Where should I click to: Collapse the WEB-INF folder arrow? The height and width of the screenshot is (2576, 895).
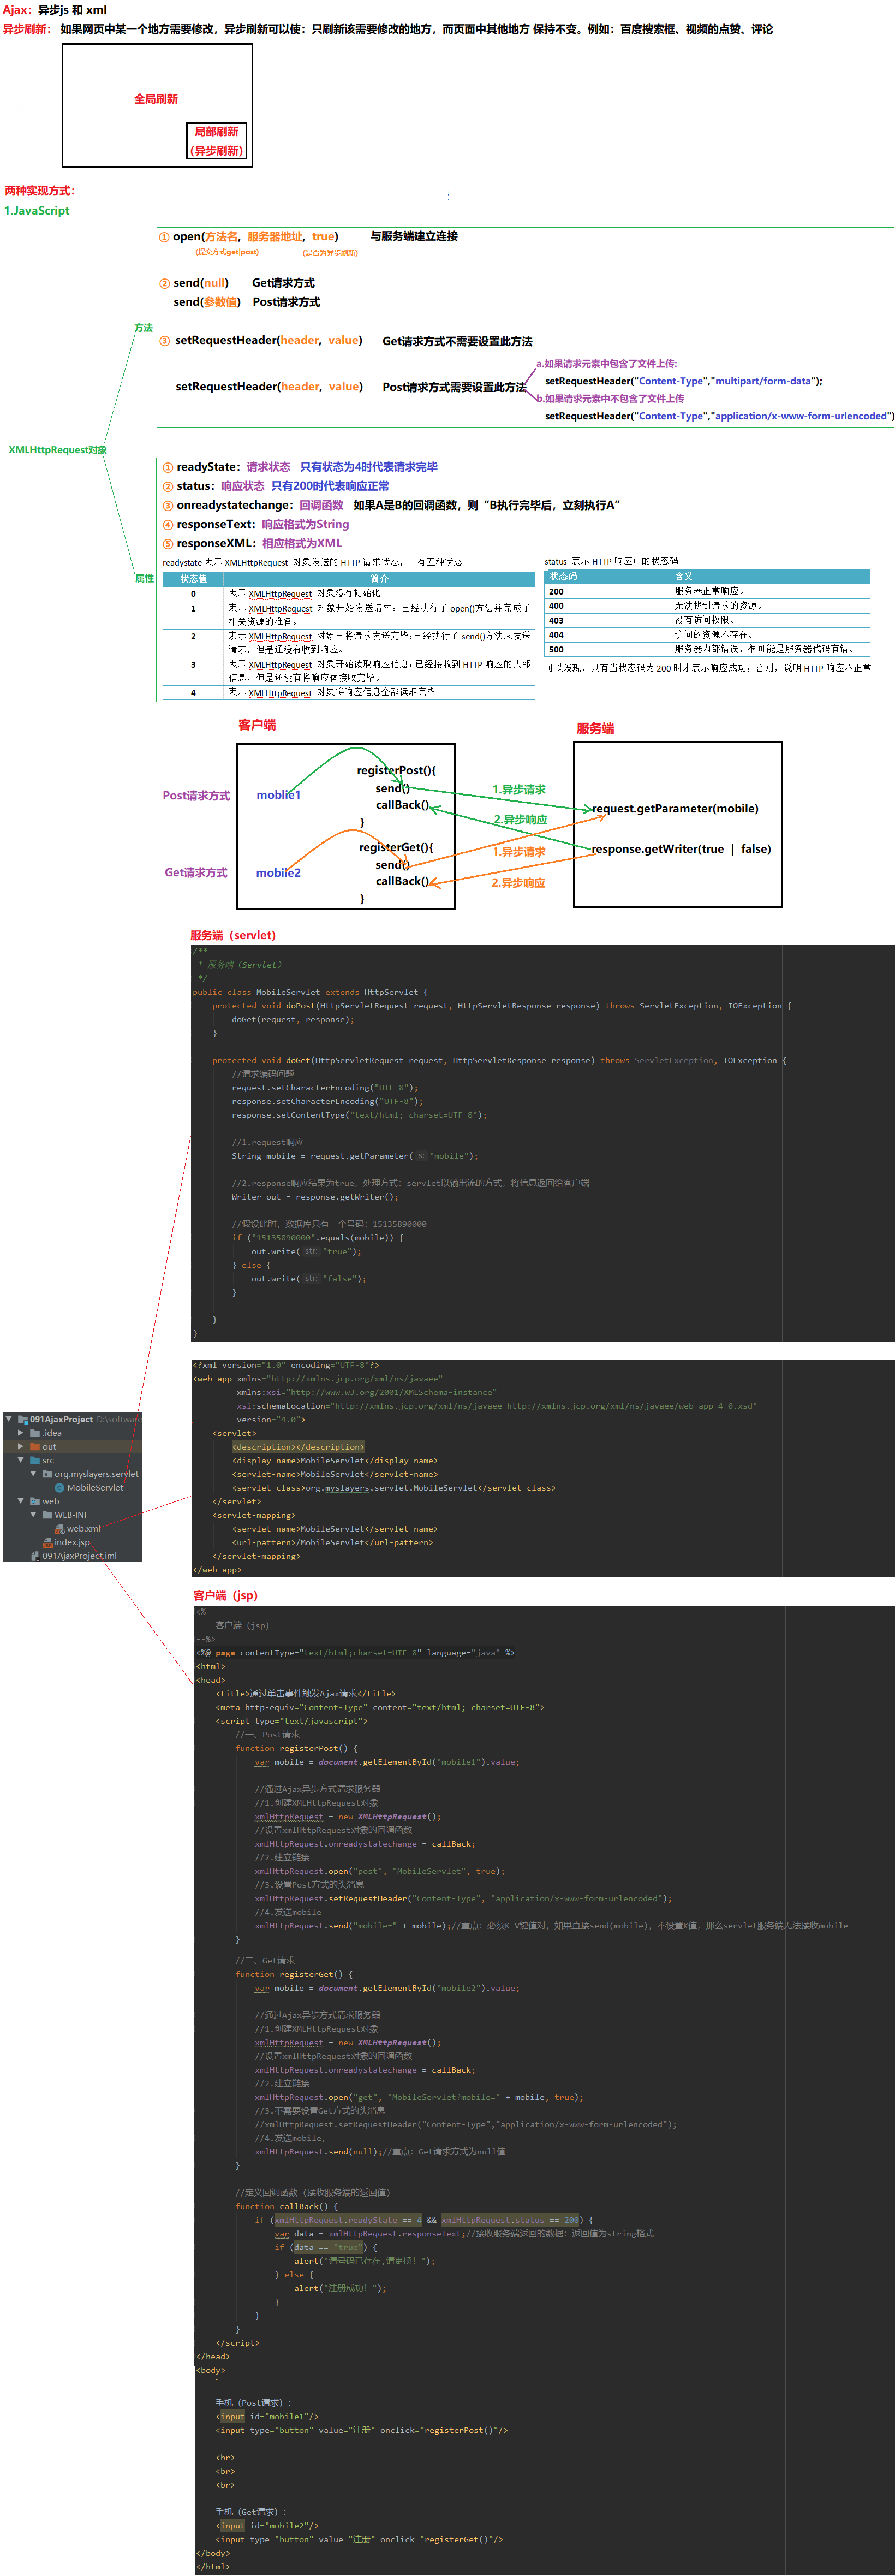coord(33,1515)
